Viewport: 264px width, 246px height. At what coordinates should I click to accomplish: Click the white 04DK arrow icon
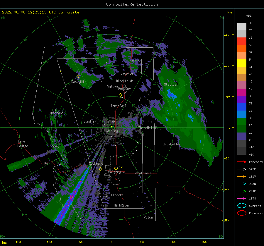242,169
